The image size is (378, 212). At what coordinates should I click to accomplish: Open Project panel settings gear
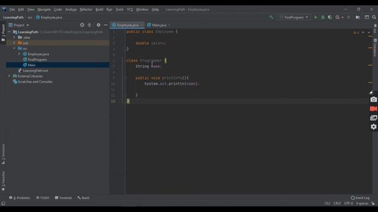click(99, 25)
